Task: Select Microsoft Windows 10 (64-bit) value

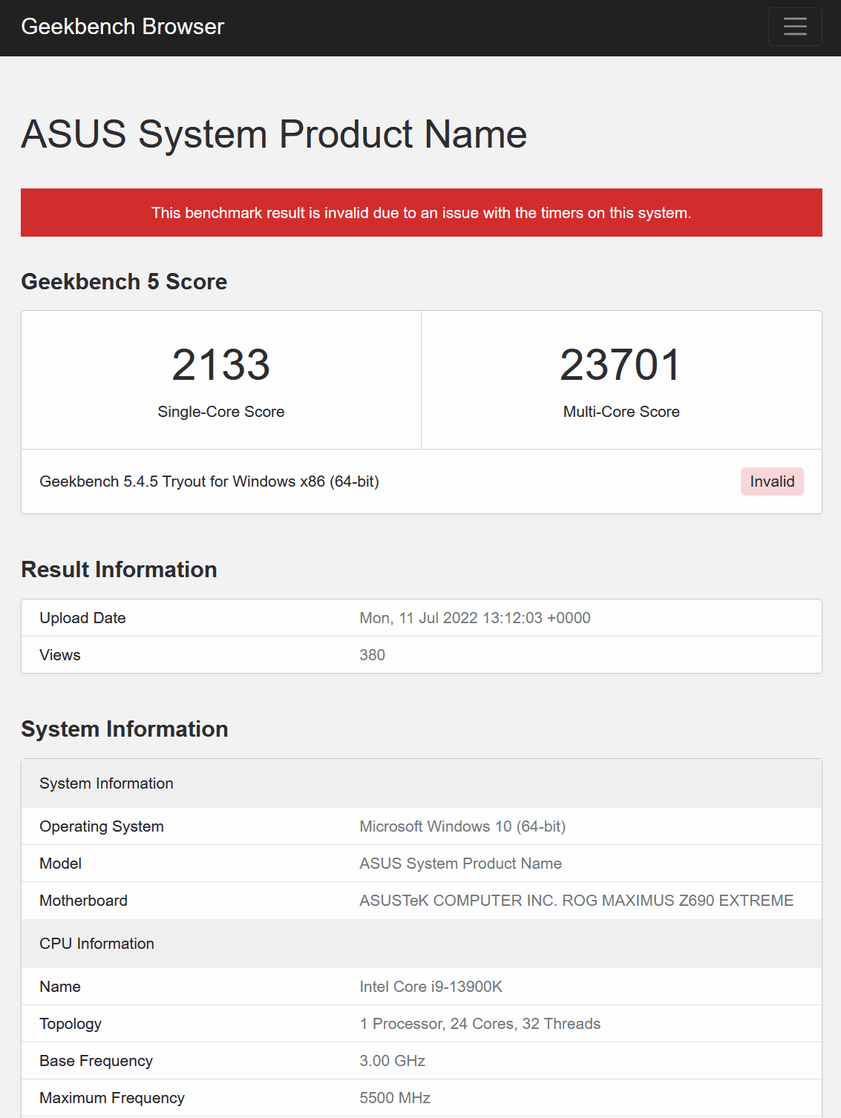Action: pos(462,826)
